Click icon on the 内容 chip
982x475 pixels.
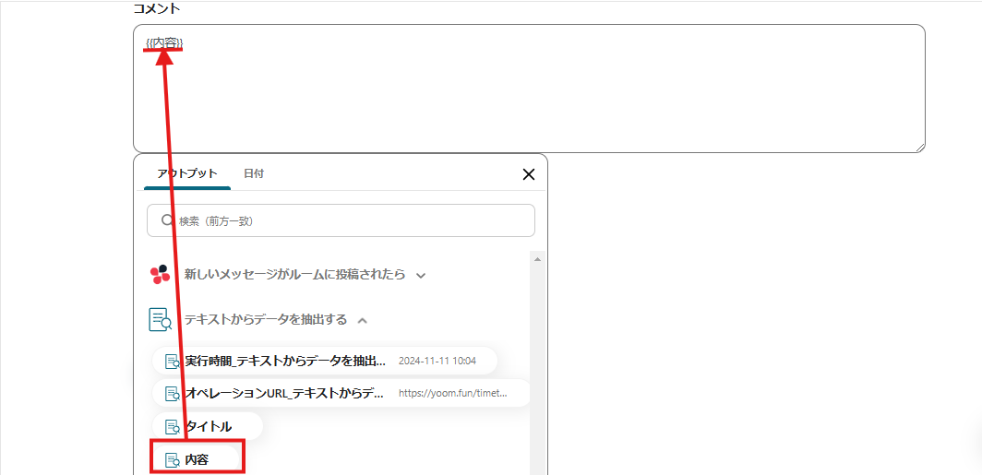pyautogui.click(x=173, y=460)
